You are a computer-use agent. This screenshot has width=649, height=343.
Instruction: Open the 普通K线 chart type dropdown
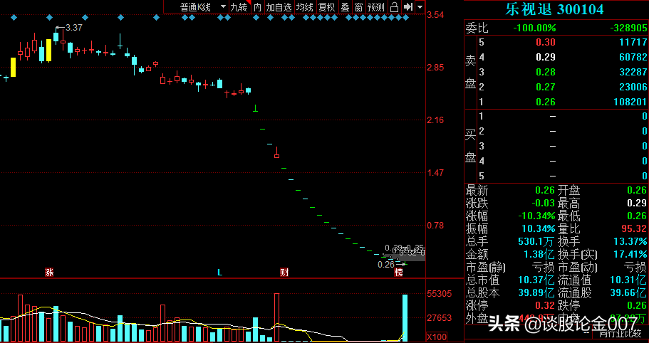202,7
